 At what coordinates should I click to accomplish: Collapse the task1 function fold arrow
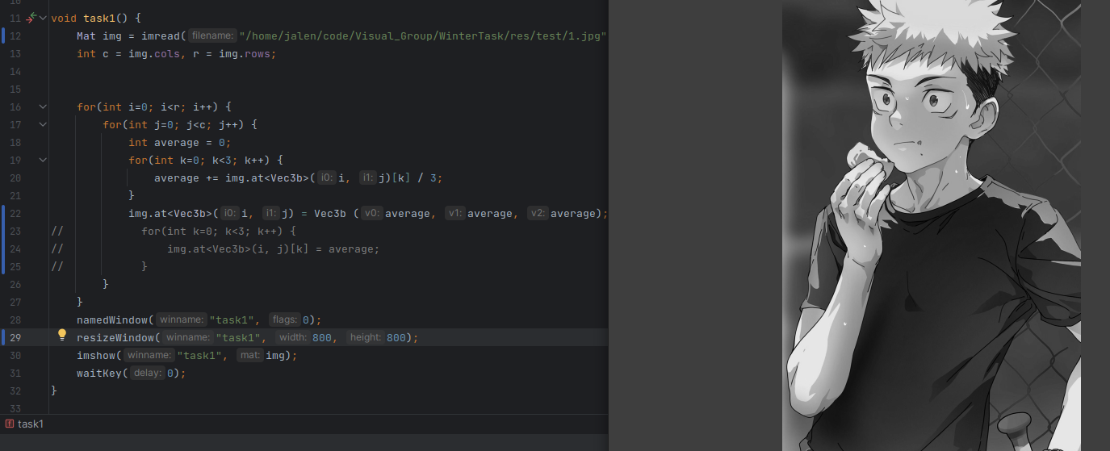point(43,18)
